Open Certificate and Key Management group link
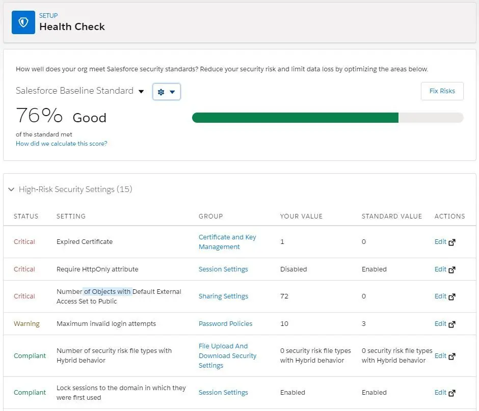Screen dimensions: 479x411 click(227, 242)
